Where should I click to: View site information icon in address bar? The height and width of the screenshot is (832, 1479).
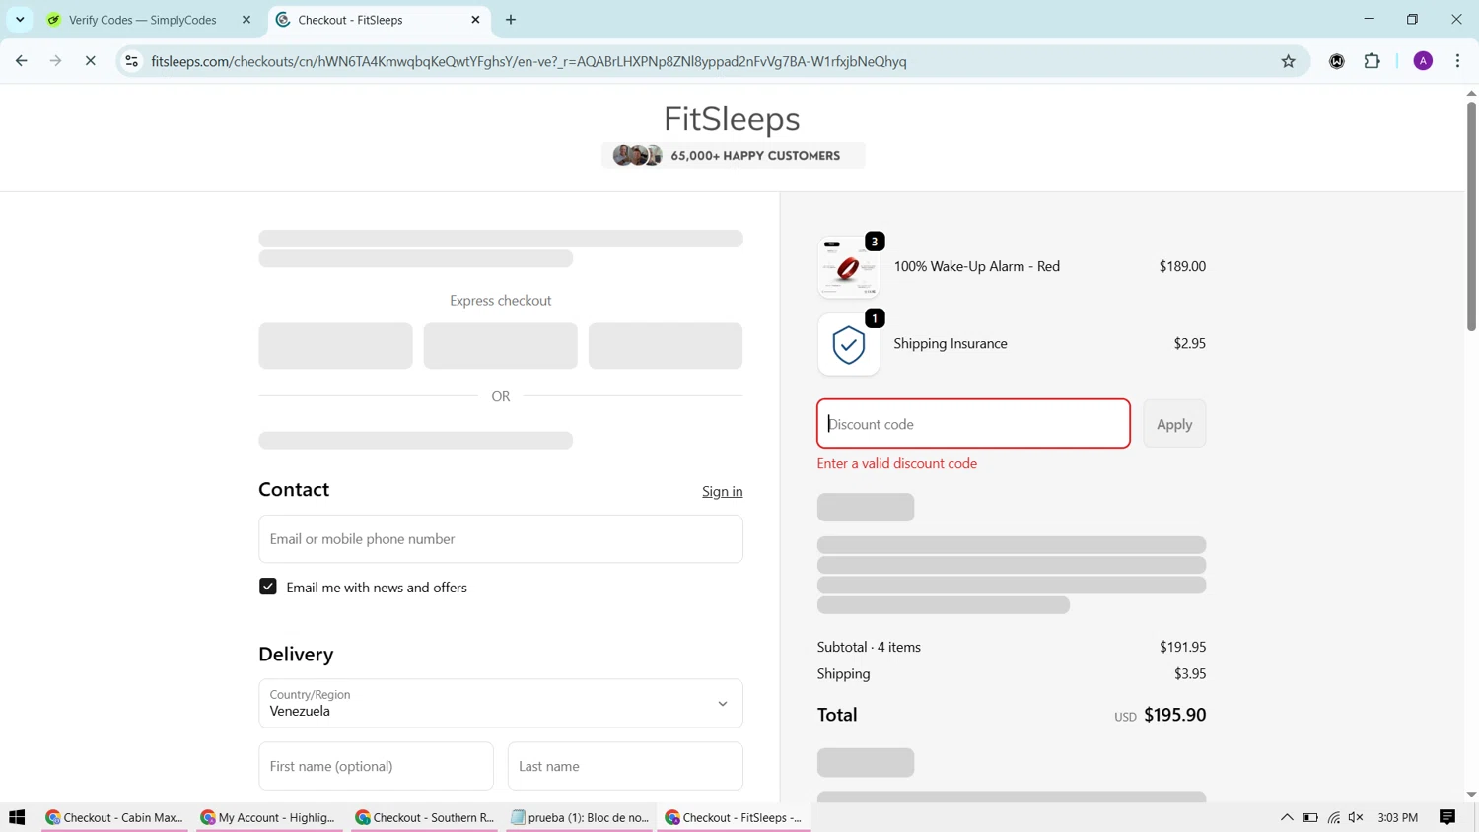(x=131, y=61)
